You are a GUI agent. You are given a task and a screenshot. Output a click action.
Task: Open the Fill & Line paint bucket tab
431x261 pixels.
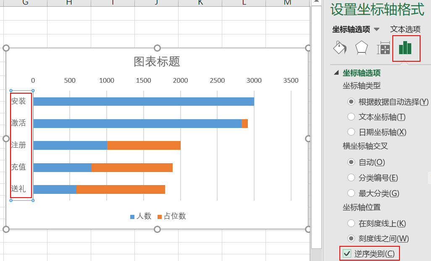point(340,48)
